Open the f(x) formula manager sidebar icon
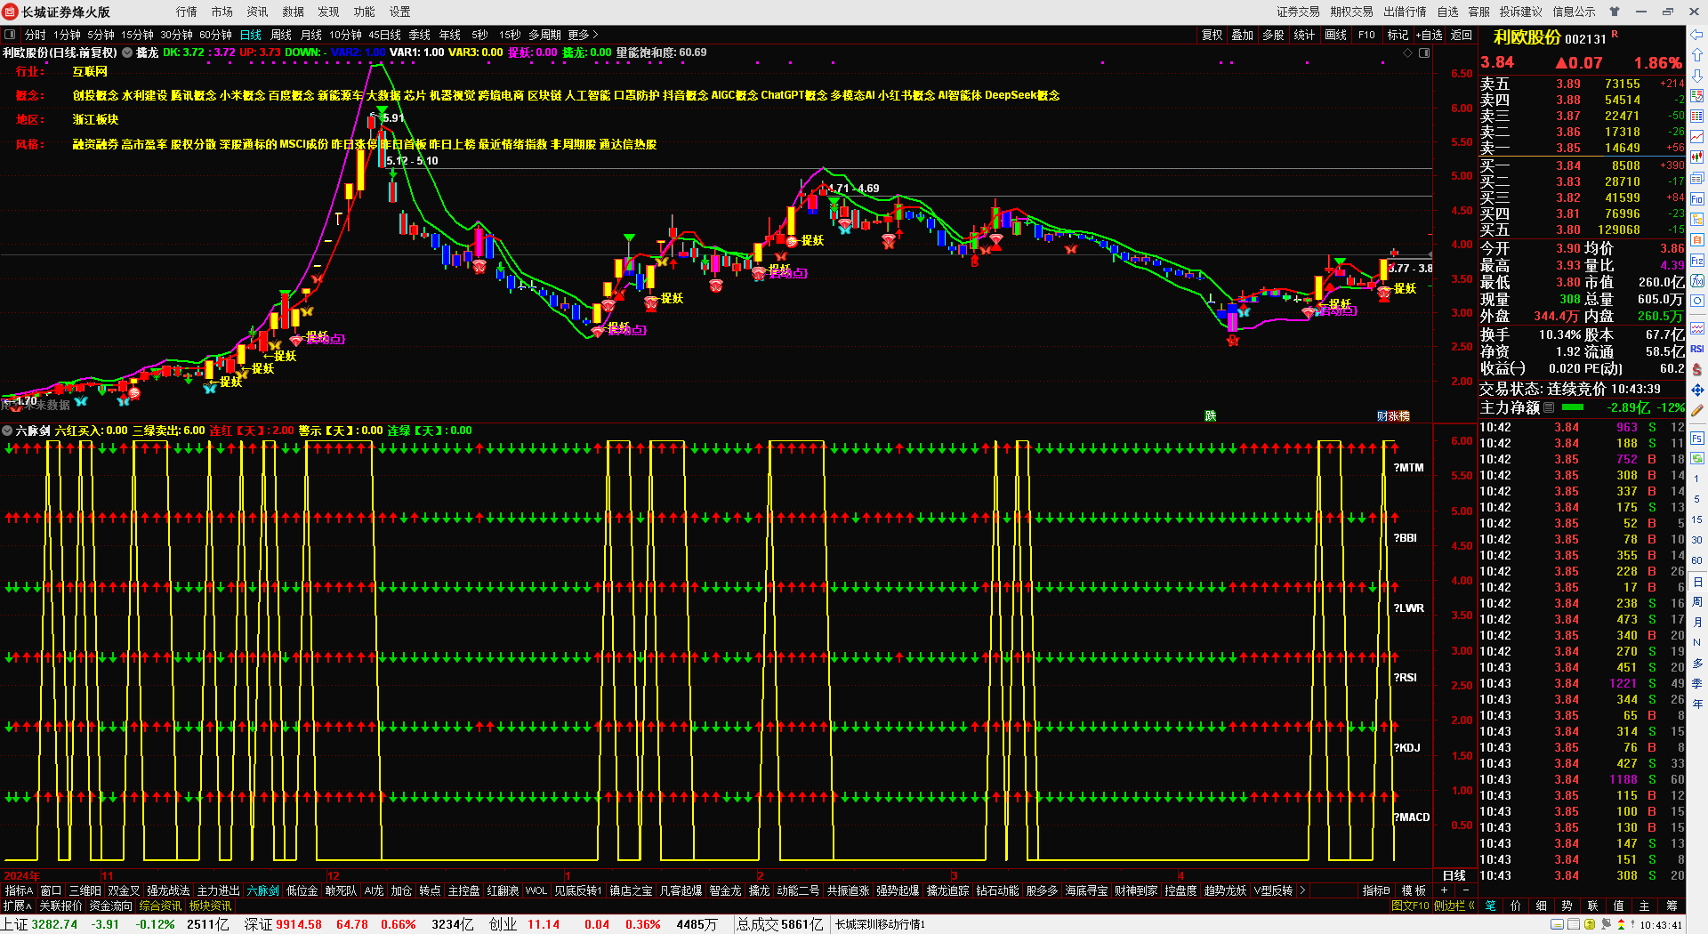This screenshot has width=1708, height=934. (1697, 281)
